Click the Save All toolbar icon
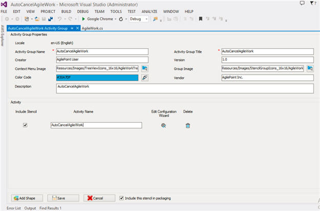The width and height of the screenshot is (320, 211). (x=50, y=19)
